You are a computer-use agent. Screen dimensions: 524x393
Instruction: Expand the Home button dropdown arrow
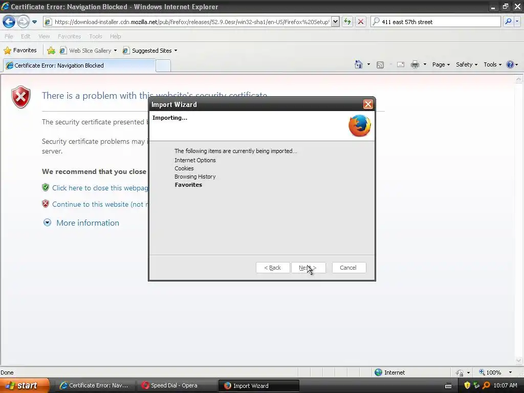pos(368,64)
